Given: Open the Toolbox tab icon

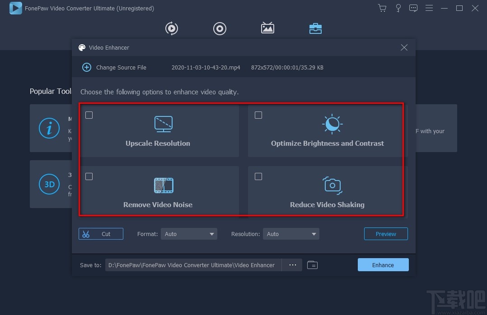Looking at the screenshot, I should pos(315,28).
